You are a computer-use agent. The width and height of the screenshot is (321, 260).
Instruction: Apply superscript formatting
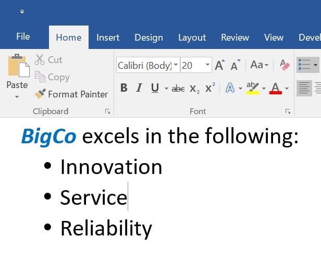[210, 89]
